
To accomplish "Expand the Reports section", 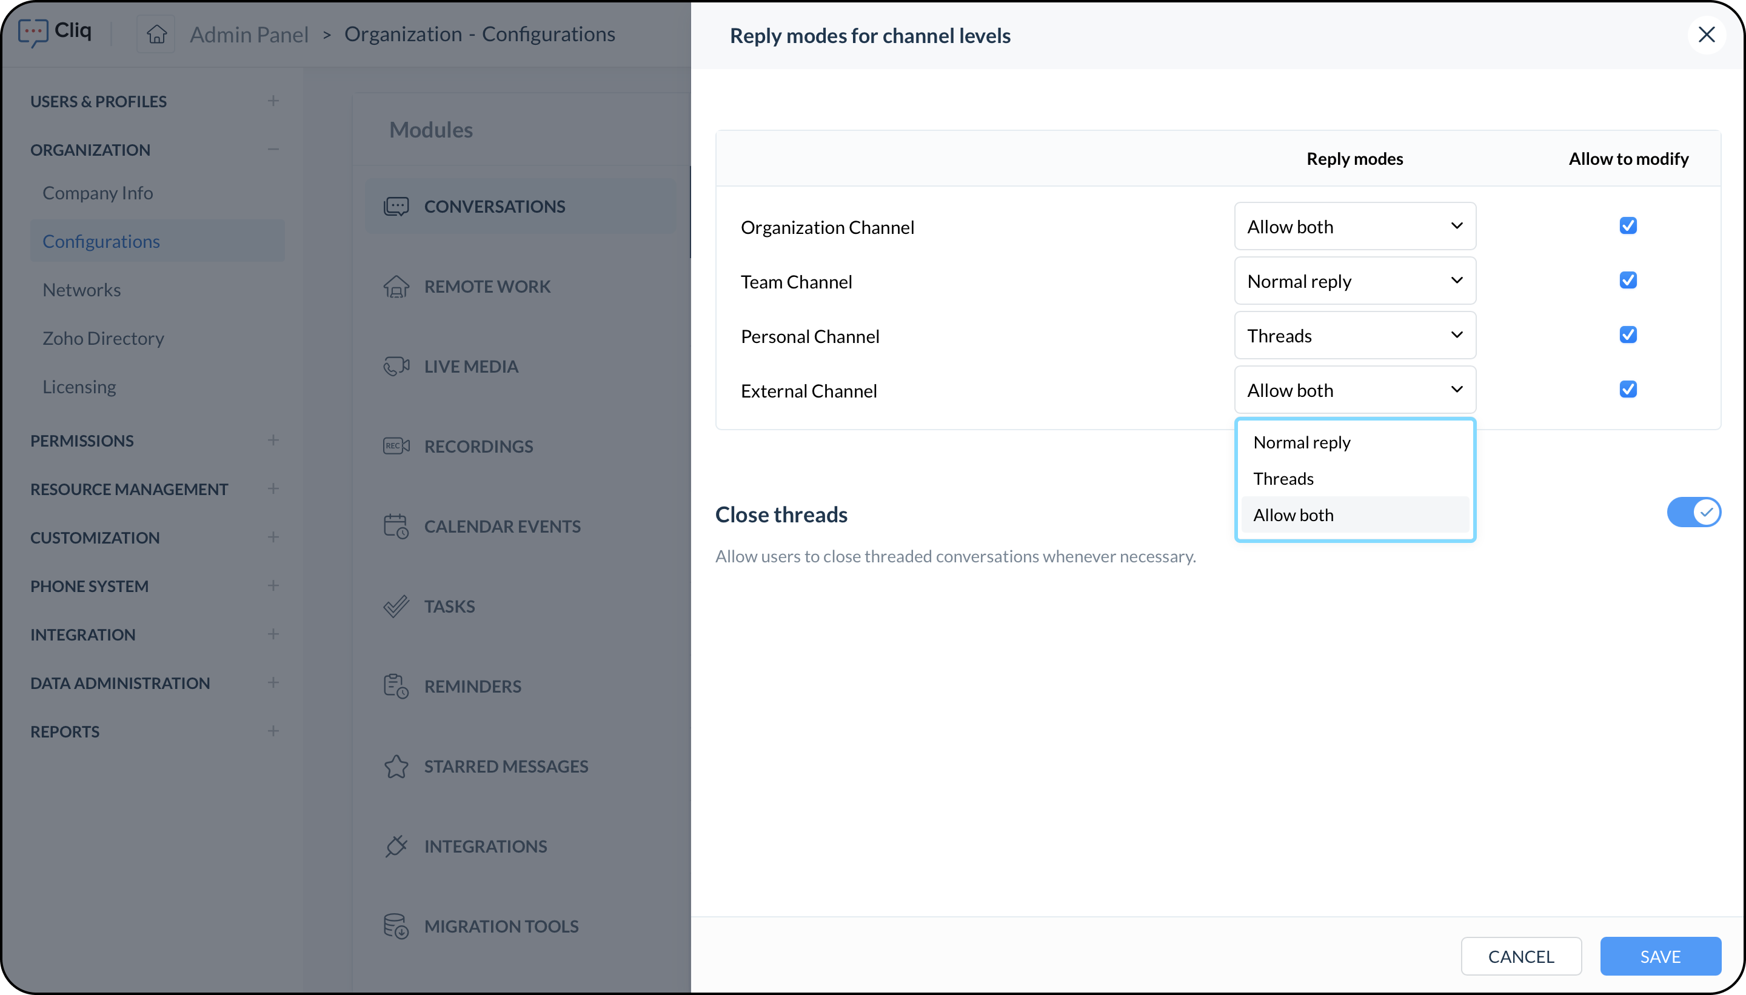I will (273, 731).
